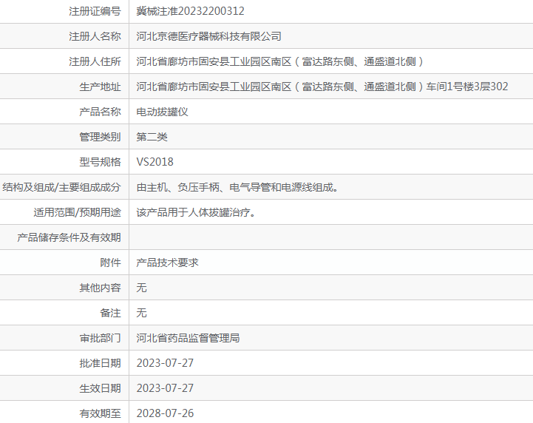Click registration number 冀械注准20232200312
The width and height of the screenshot is (533, 423).
190,11
